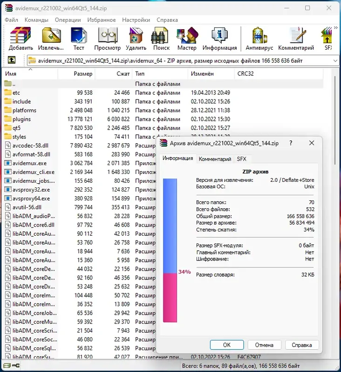This screenshot has height=372, width=341.
Task: Open the Справка menu
Action: click(x=167, y=20)
